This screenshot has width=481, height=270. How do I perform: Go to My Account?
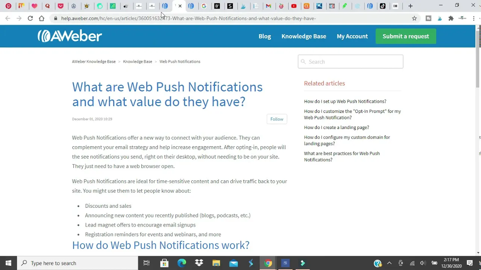click(352, 36)
